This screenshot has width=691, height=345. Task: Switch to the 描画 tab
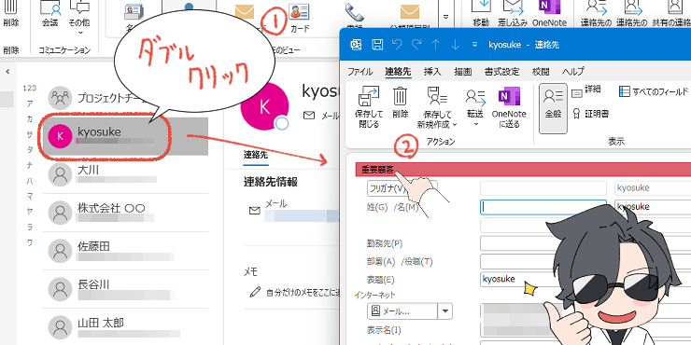[x=463, y=72]
